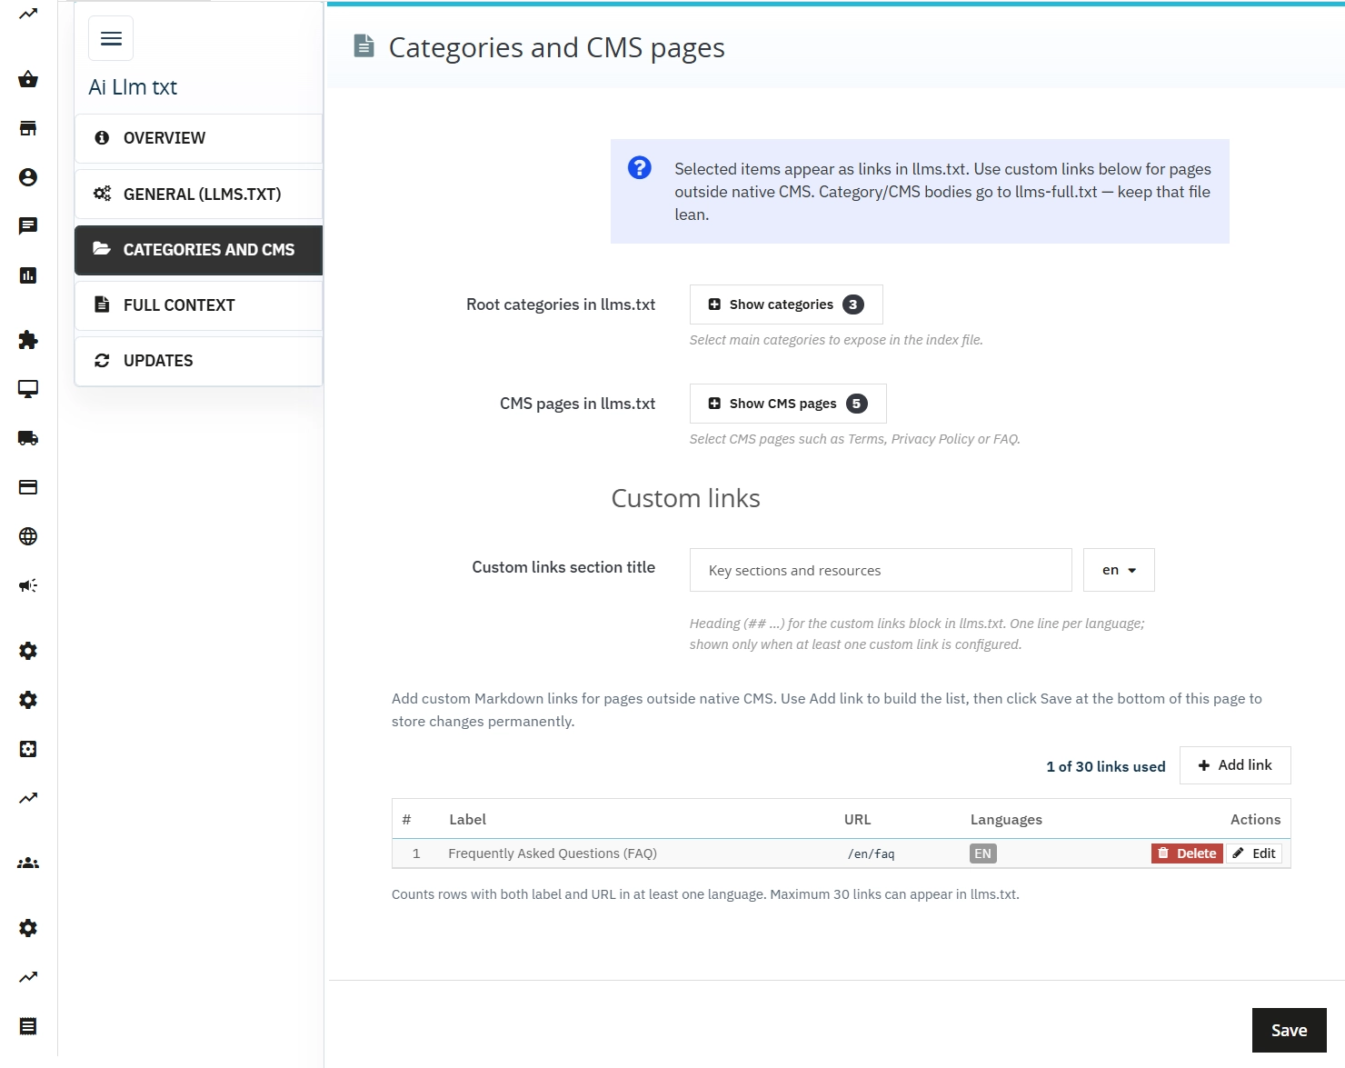Toggle the hamburger menu above Ai Llm txt
The width and height of the screenshot is (1345, 1068).
click(x=111, y=38)
